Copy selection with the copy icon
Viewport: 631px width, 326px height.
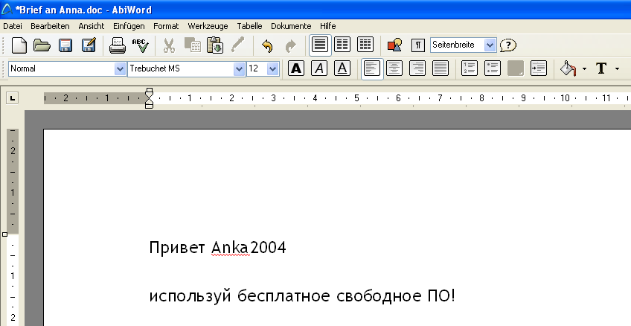(x=193, y=45)
